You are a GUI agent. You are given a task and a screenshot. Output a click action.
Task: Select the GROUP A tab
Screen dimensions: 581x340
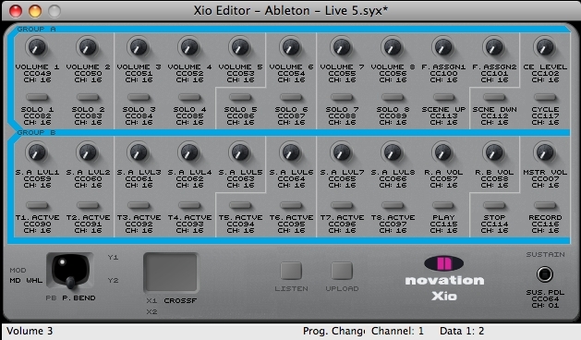pyautogui.click(x=36, y=29)
